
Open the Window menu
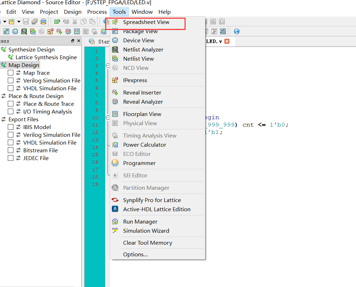142,12
